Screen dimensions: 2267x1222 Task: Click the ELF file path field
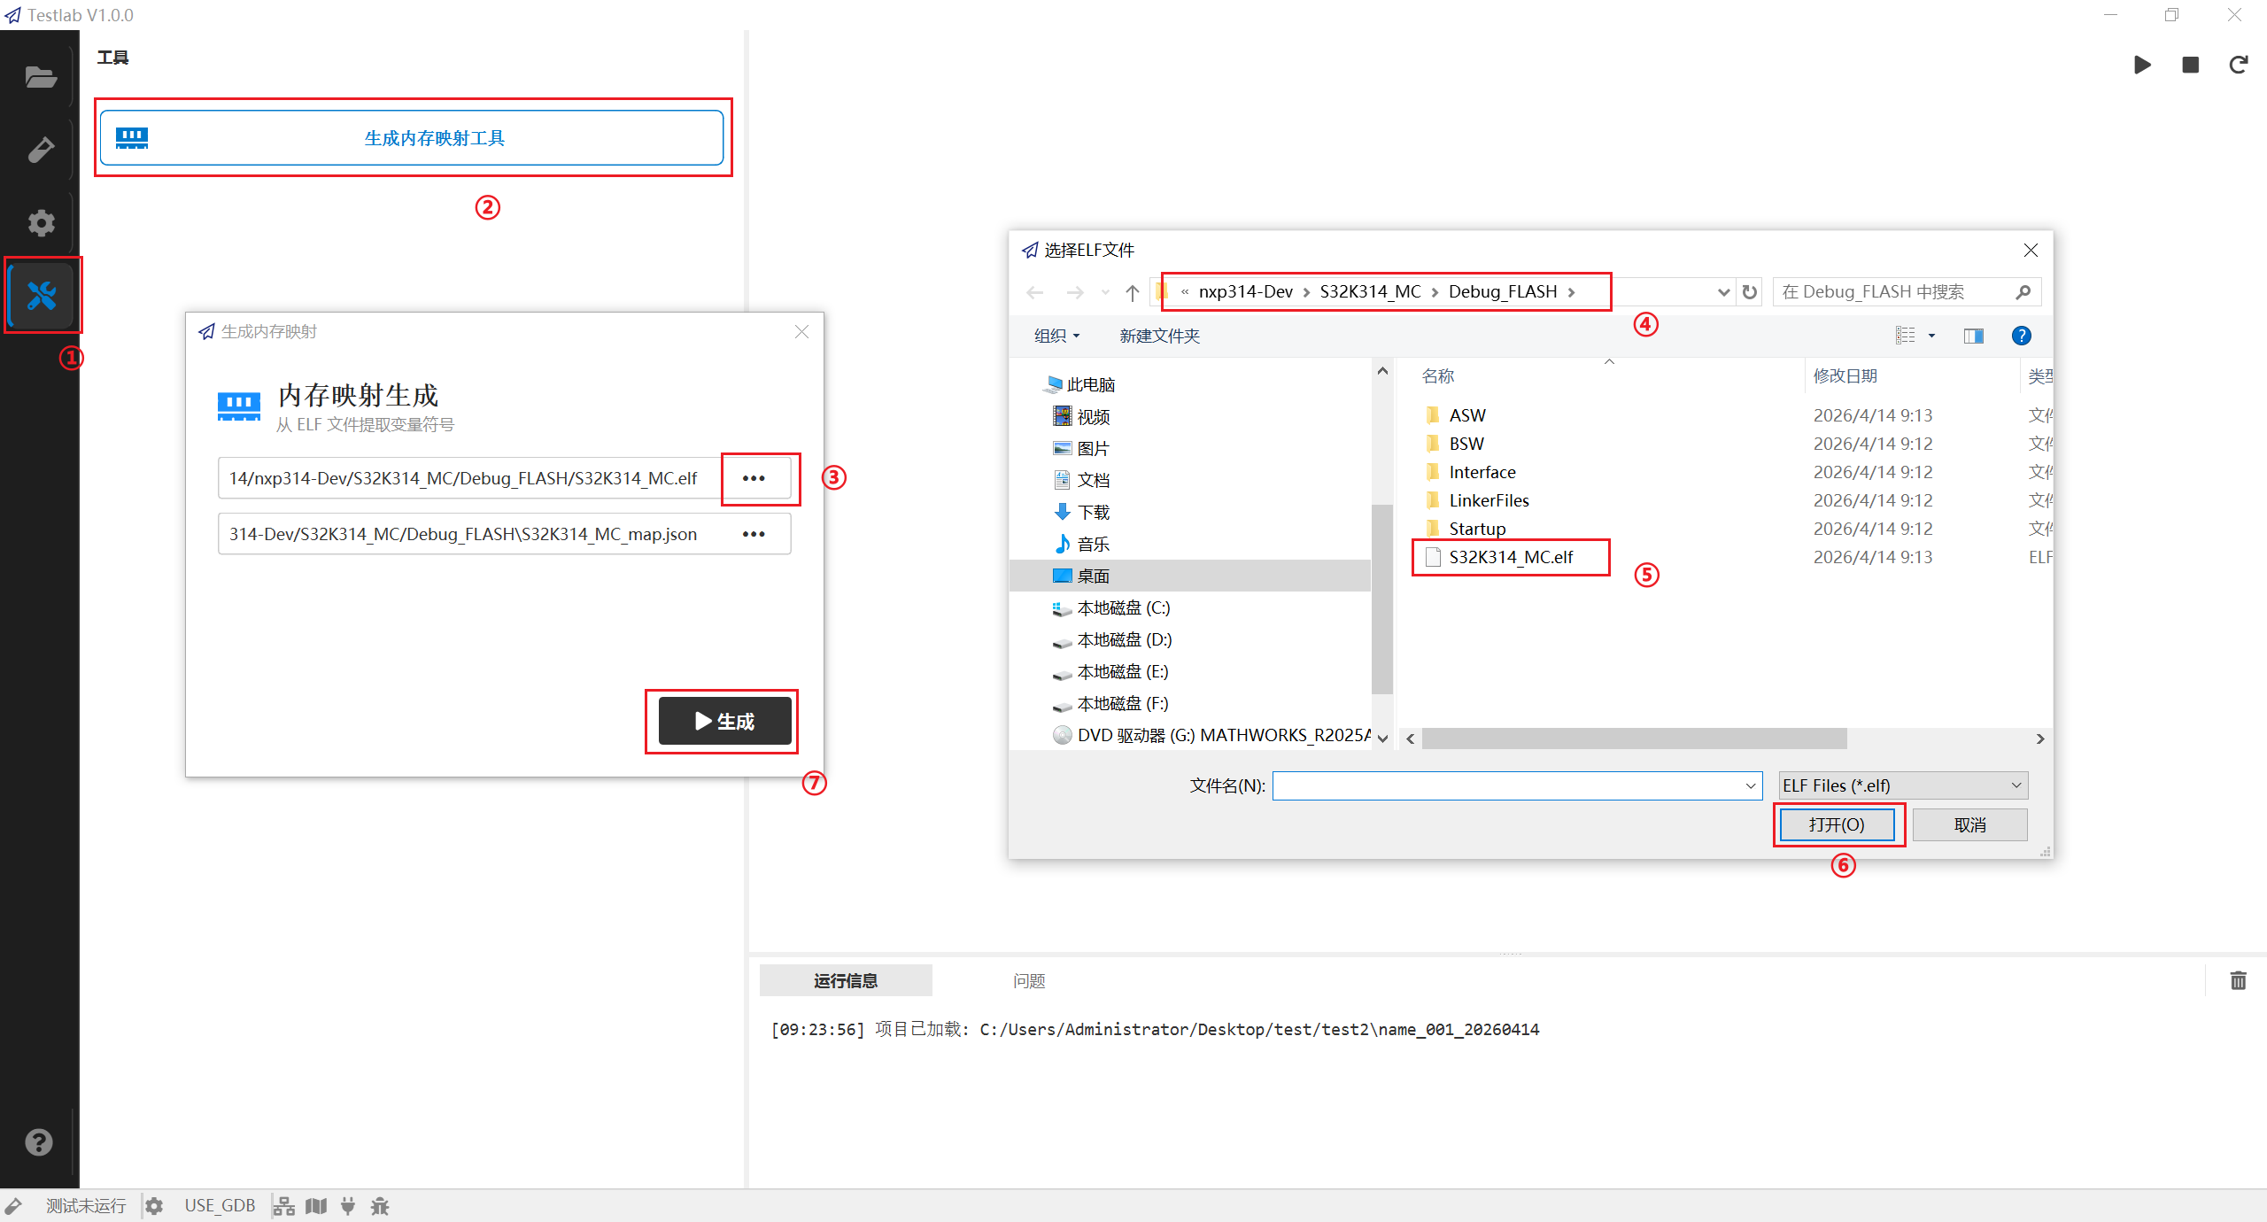point(469,478)
